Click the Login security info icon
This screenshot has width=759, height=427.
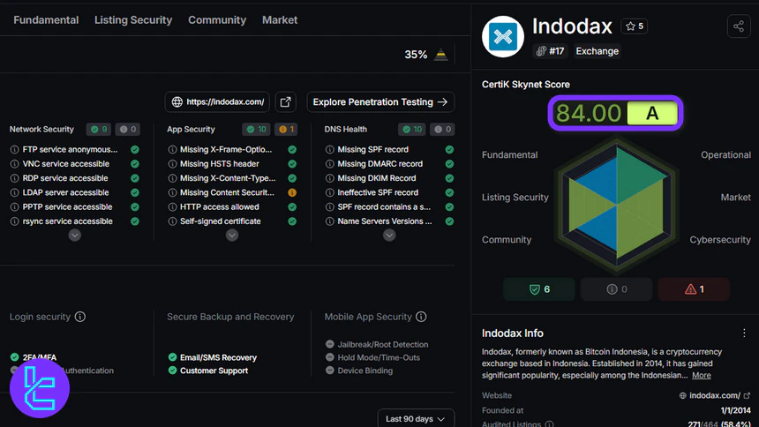(80, 317)
